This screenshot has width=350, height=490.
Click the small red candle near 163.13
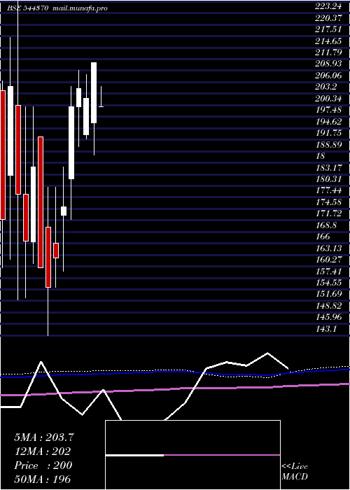56,251
